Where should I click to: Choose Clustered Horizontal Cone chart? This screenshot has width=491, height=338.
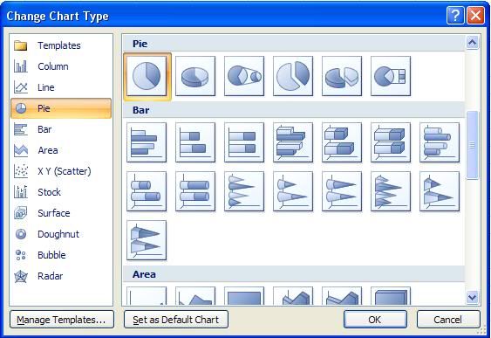pos(244,191)
